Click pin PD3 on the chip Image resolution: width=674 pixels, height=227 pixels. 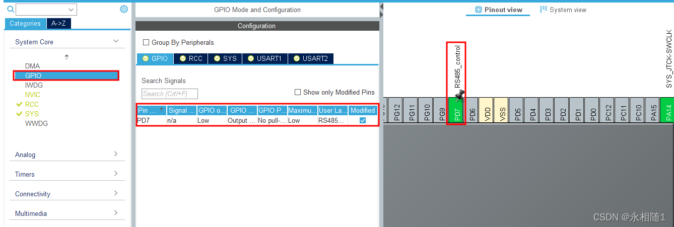click(x=548, y=110)
